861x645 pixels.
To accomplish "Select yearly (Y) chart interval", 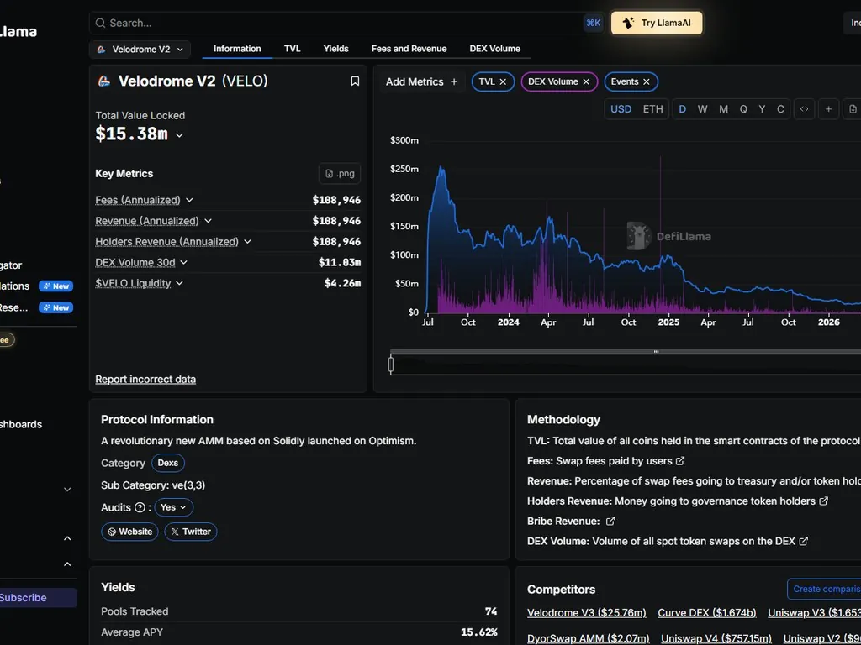I will pyautogui.click(x=762, y=109).
